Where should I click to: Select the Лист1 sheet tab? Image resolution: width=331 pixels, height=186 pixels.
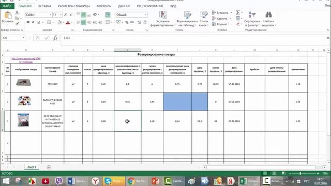(32, 167)
